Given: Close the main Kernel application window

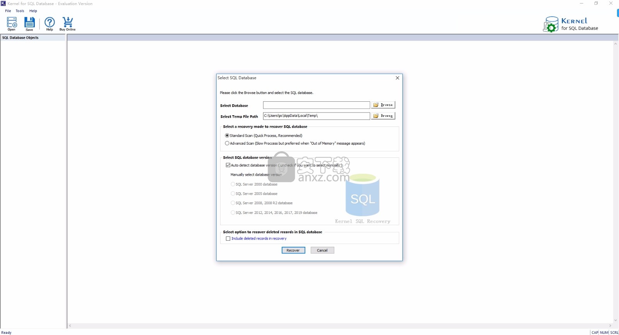Looking at the screenshot, I should tap(611, 3).
